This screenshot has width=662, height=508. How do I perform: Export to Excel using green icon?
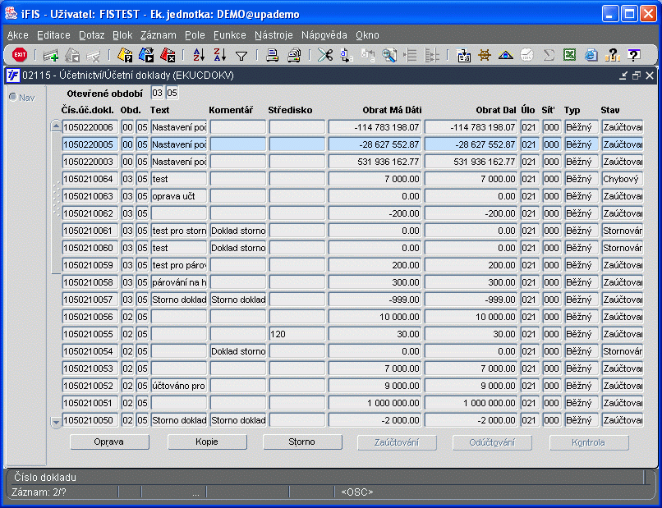click(x=569, y=55)
